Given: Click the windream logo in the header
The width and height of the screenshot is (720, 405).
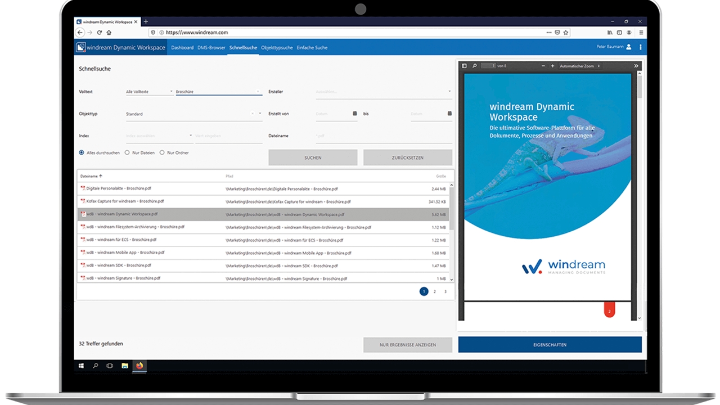Looking at the screenshot, I should pos(81,47).
